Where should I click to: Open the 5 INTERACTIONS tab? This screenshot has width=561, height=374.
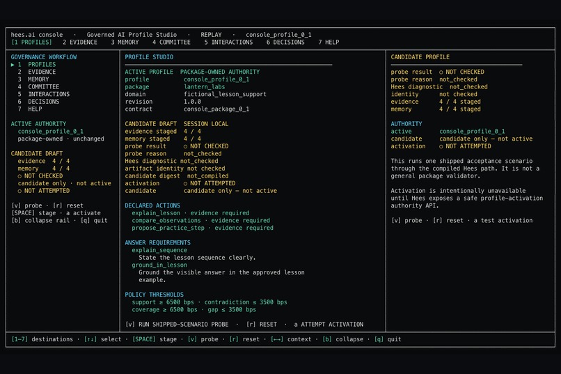click(x=228, y=42)
